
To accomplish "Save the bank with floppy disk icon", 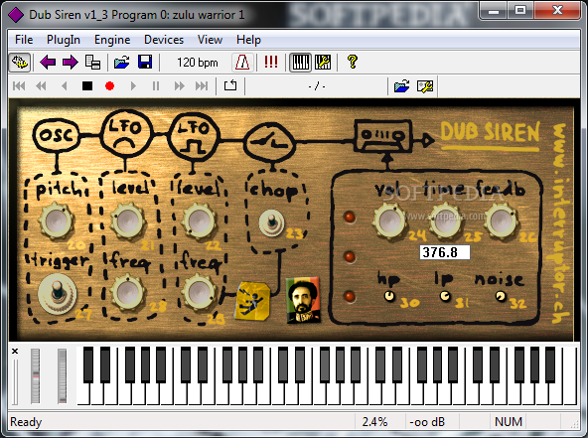I will coord(145,62).
